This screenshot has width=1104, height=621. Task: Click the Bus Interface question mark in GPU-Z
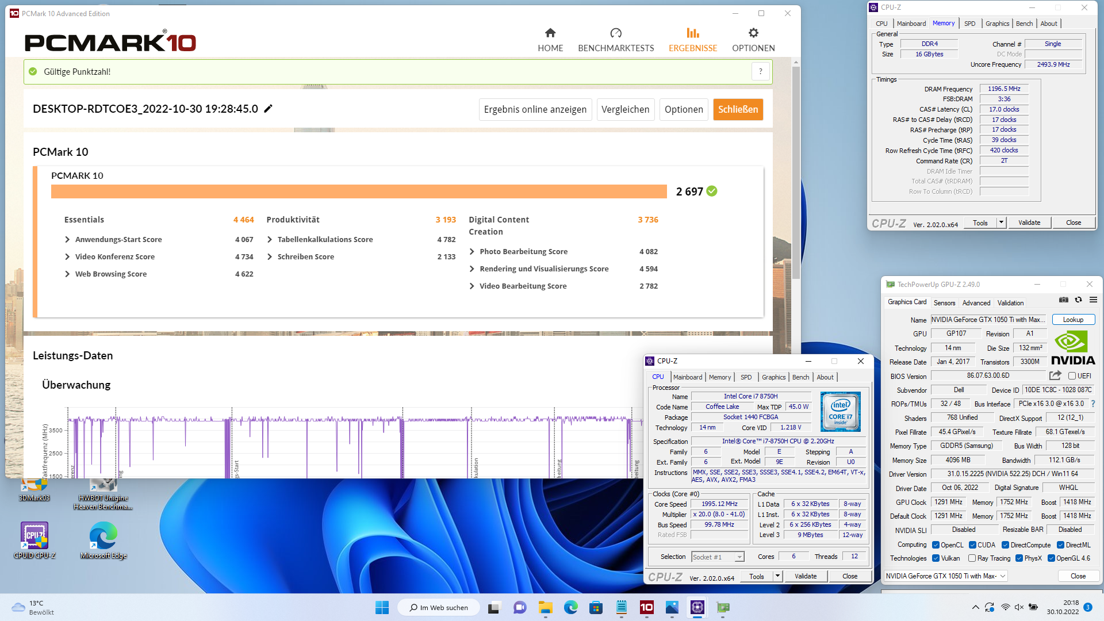(1093, 404)
